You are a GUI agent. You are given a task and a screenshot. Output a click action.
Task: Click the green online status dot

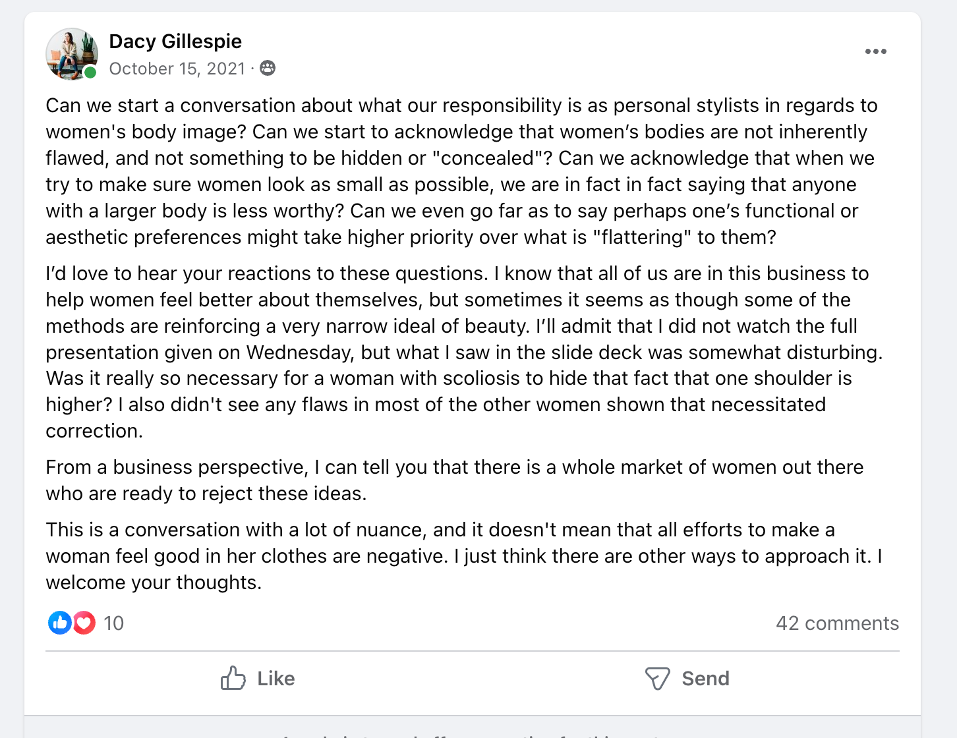90,72
